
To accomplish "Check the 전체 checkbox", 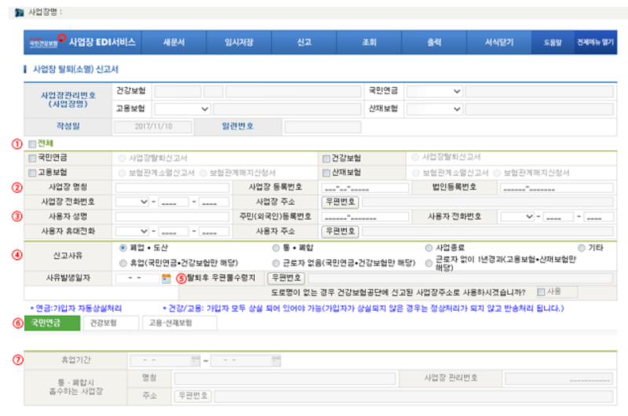I will [32, 144].
